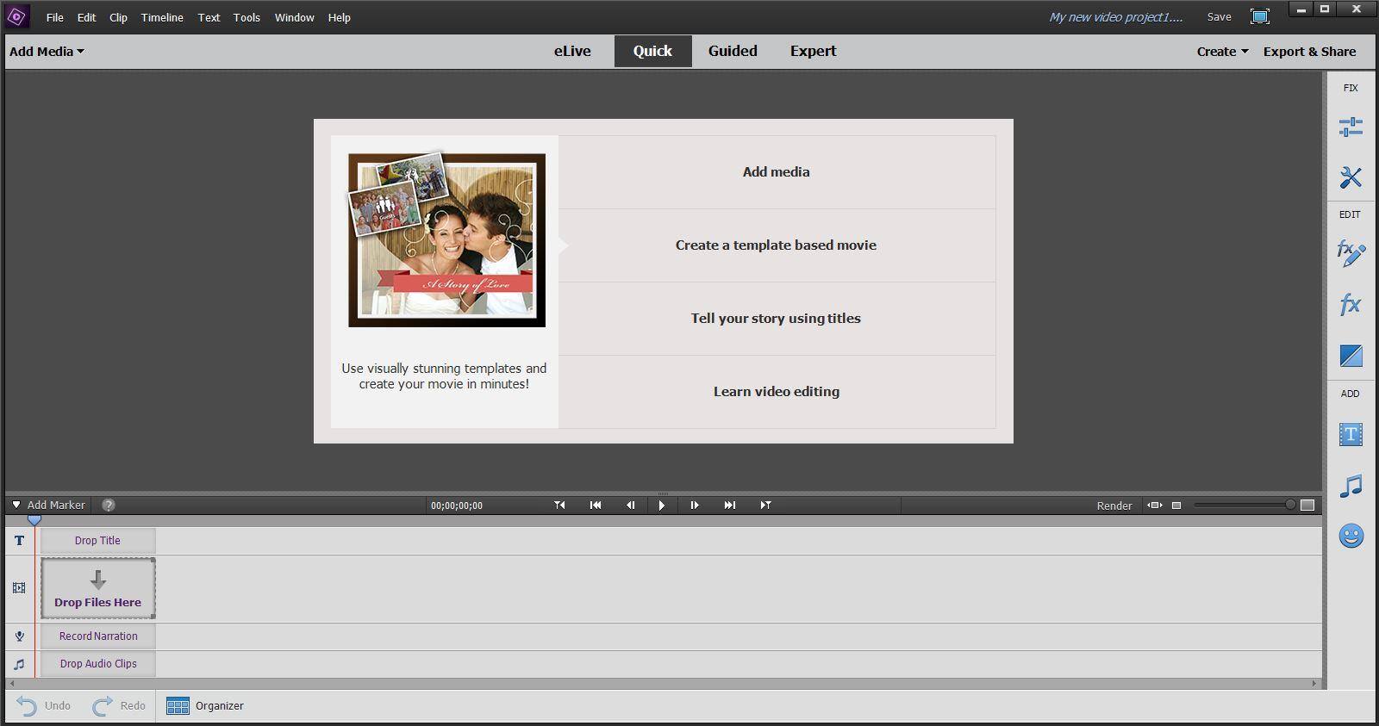Image resolution: width=1379 pixels, height=726 pixels.
Task: Toggle full screen preview icon
Action: 1259,17
